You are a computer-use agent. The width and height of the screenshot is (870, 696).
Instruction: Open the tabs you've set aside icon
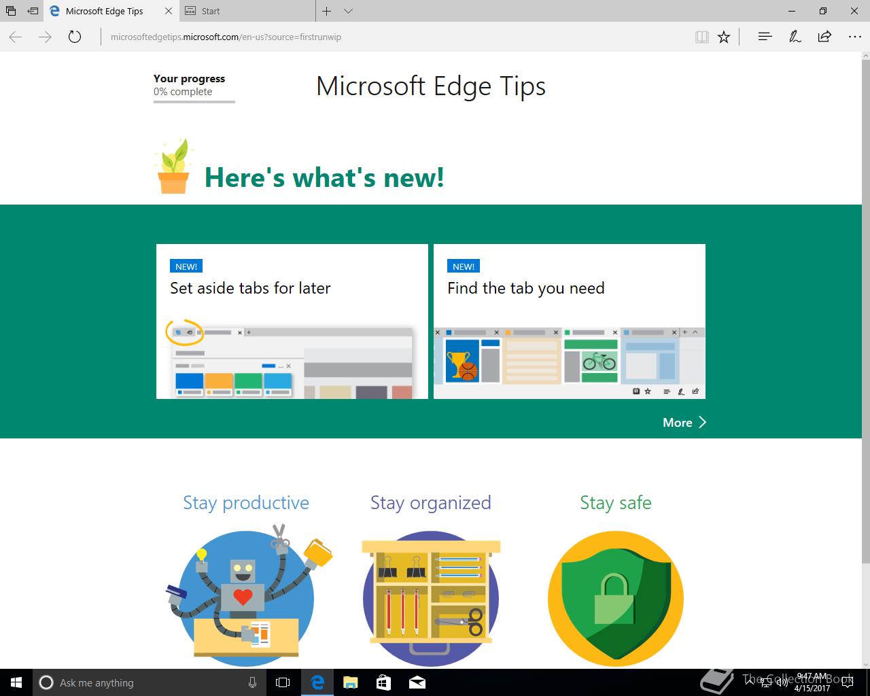11,11
